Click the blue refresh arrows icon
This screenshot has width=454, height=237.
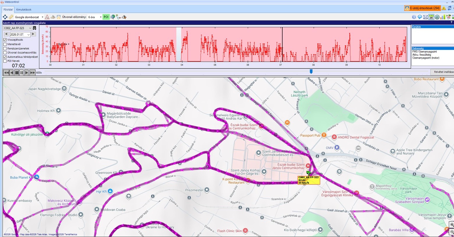(450, 8)
